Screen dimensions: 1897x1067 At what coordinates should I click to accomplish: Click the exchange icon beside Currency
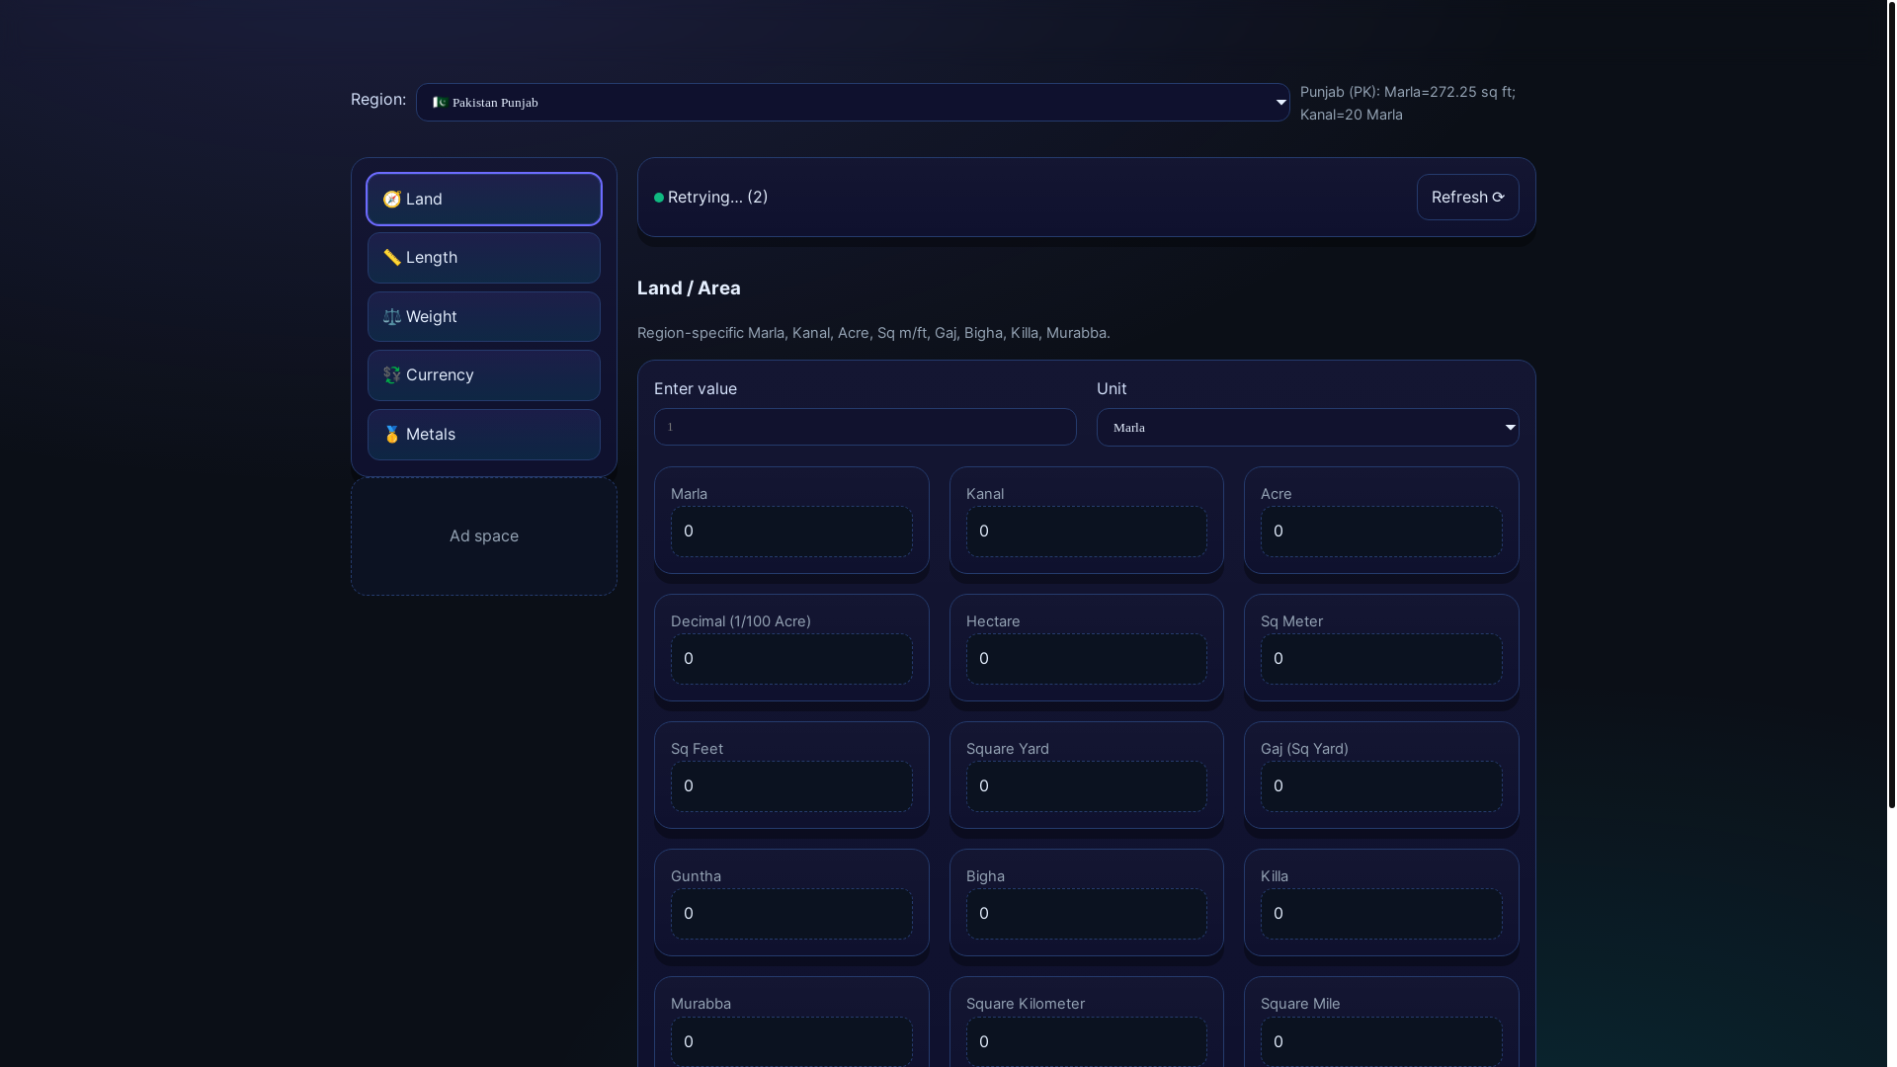point(391,375)
